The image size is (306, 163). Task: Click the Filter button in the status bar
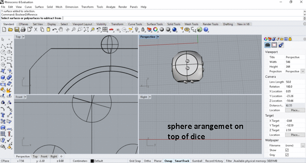point(229,161)
